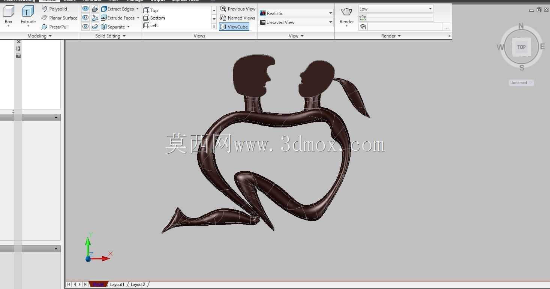Click the render output file name field
This screenshot has height=289, width=550.
coord(405,27)
